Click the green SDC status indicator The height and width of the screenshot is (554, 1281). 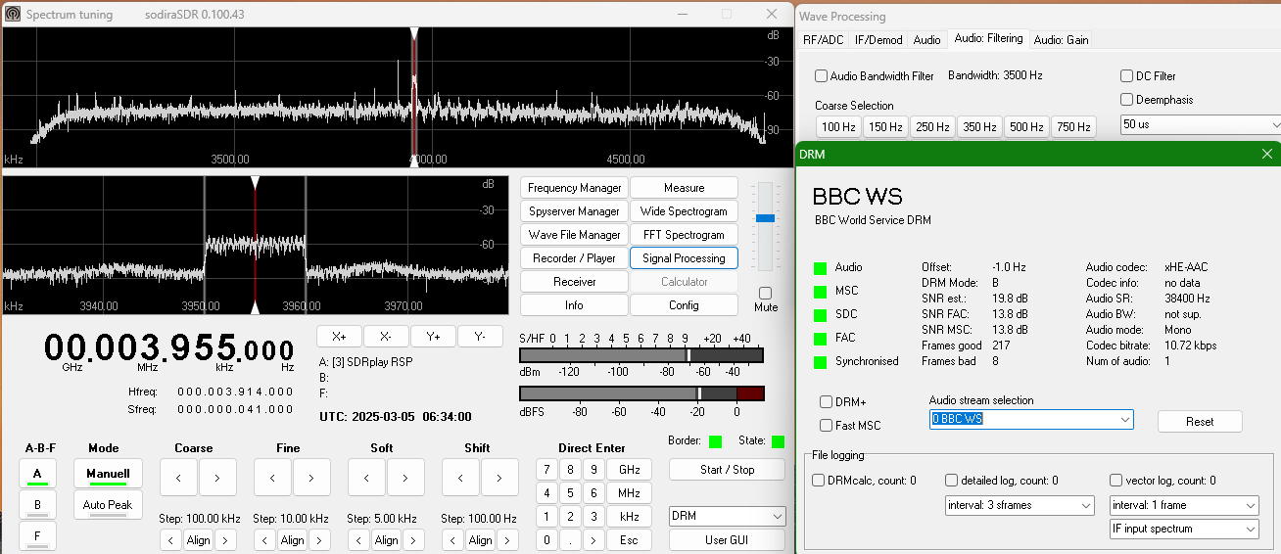[820, 314]
